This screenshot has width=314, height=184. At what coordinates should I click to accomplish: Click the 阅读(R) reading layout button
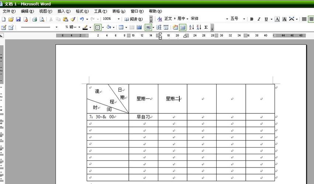coord(133,19)
